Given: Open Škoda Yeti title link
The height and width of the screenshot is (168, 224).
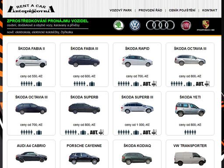Looking at the screenshot, I should tap(190, 97).
